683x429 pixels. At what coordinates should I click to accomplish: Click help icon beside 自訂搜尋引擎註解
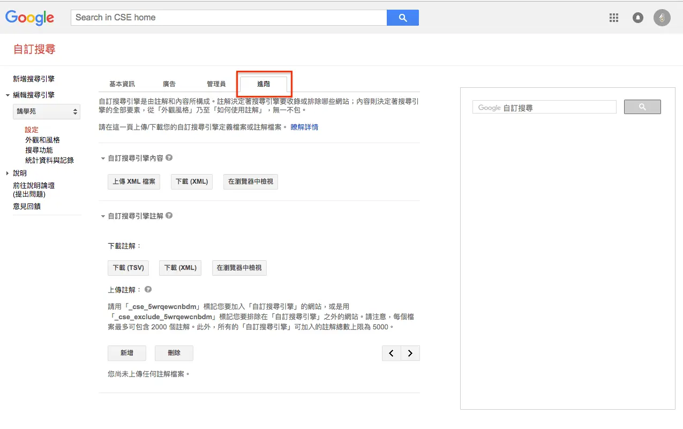(169, 216)
